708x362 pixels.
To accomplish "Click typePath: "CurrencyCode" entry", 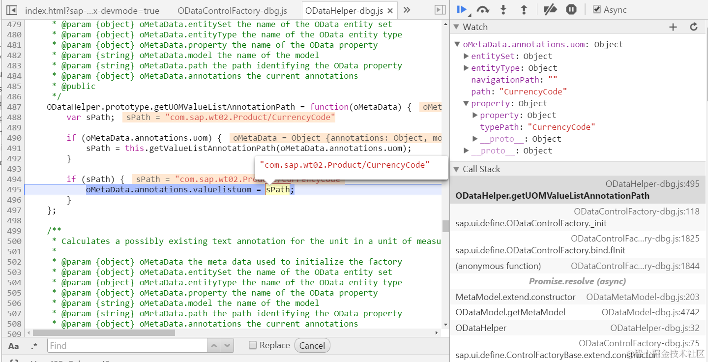I will (537, 127).
